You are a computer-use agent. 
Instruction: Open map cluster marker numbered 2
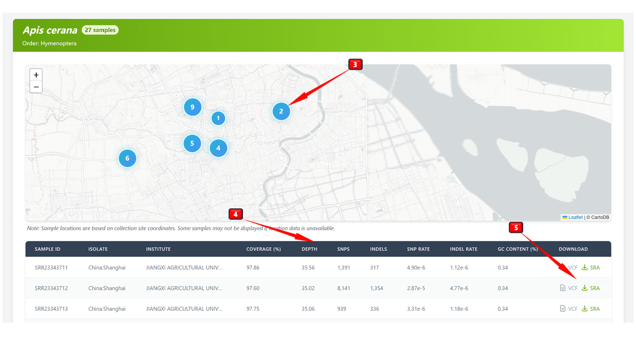pyautogui.click(x=281, y=111)
